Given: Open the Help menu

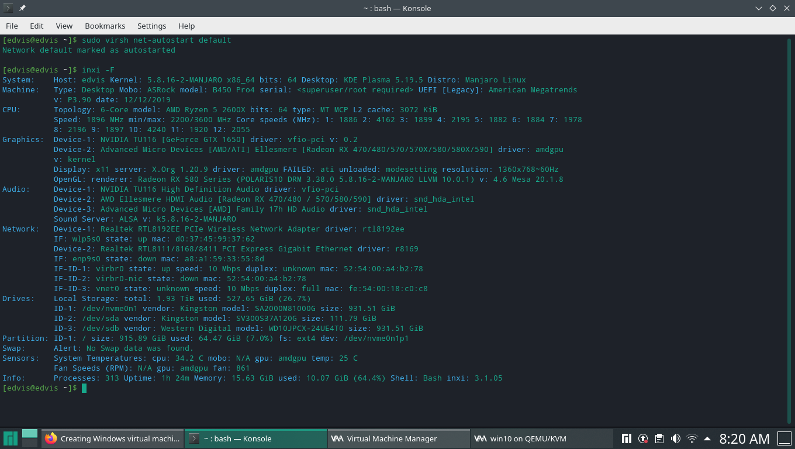Looking at the screenshot, I should [x=186, y=26].
